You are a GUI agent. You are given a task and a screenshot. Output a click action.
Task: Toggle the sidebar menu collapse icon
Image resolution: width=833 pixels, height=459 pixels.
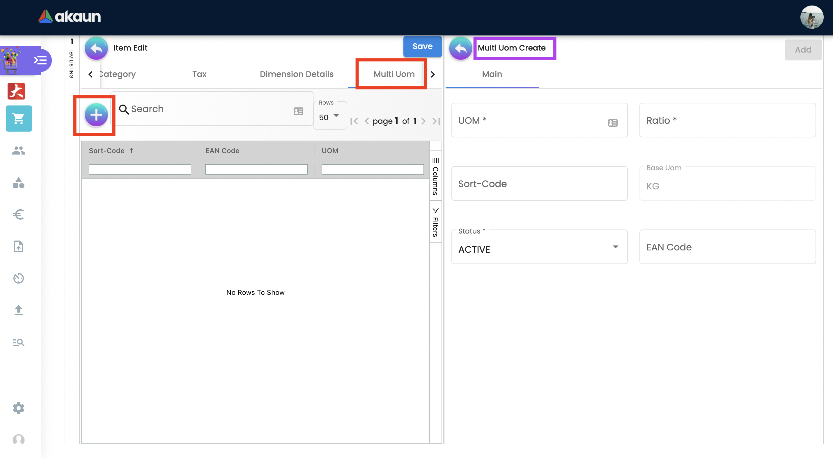coord(40,60)
